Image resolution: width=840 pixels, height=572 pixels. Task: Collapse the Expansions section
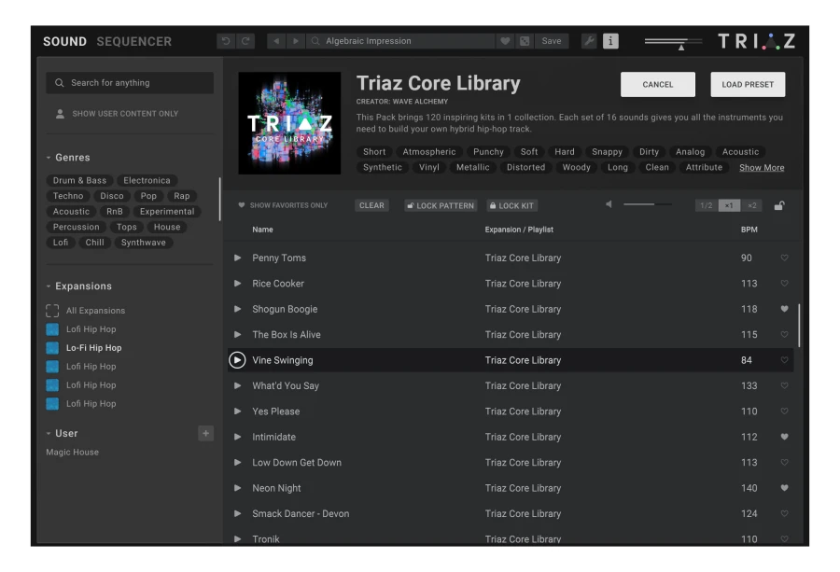click(49, 286)
